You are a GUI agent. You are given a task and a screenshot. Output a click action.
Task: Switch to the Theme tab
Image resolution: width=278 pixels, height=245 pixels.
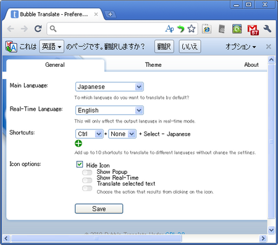pos(153,65)
